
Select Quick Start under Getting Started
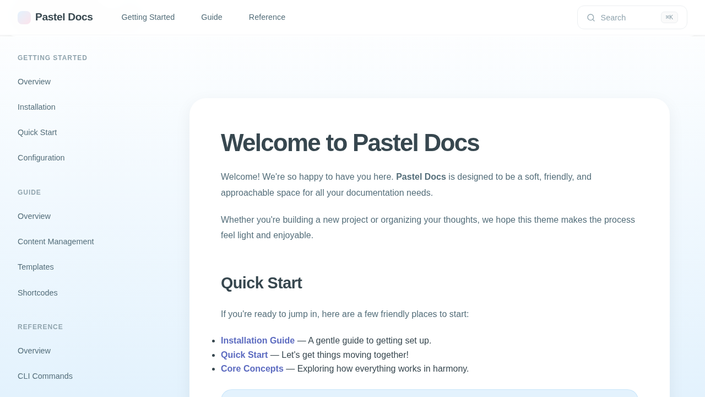click(x=37, y=132)
